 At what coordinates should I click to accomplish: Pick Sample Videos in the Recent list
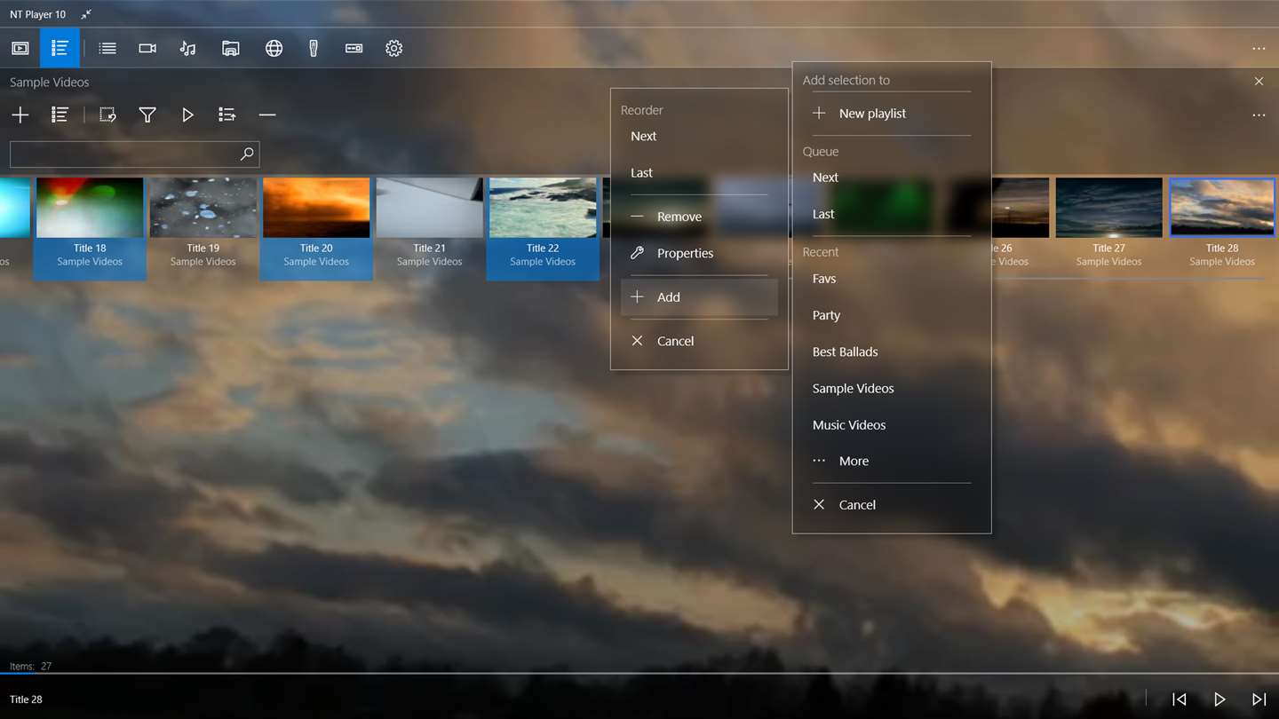pos(892,388)
